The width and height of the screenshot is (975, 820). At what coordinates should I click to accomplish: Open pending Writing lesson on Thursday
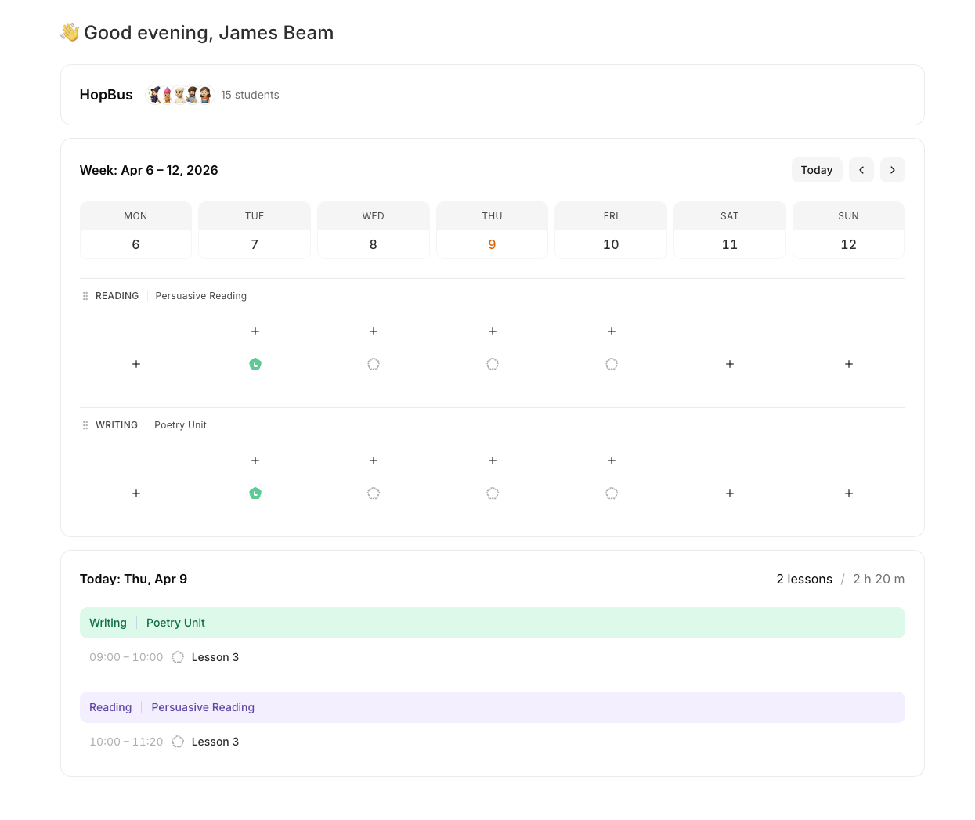coord(493,493)
